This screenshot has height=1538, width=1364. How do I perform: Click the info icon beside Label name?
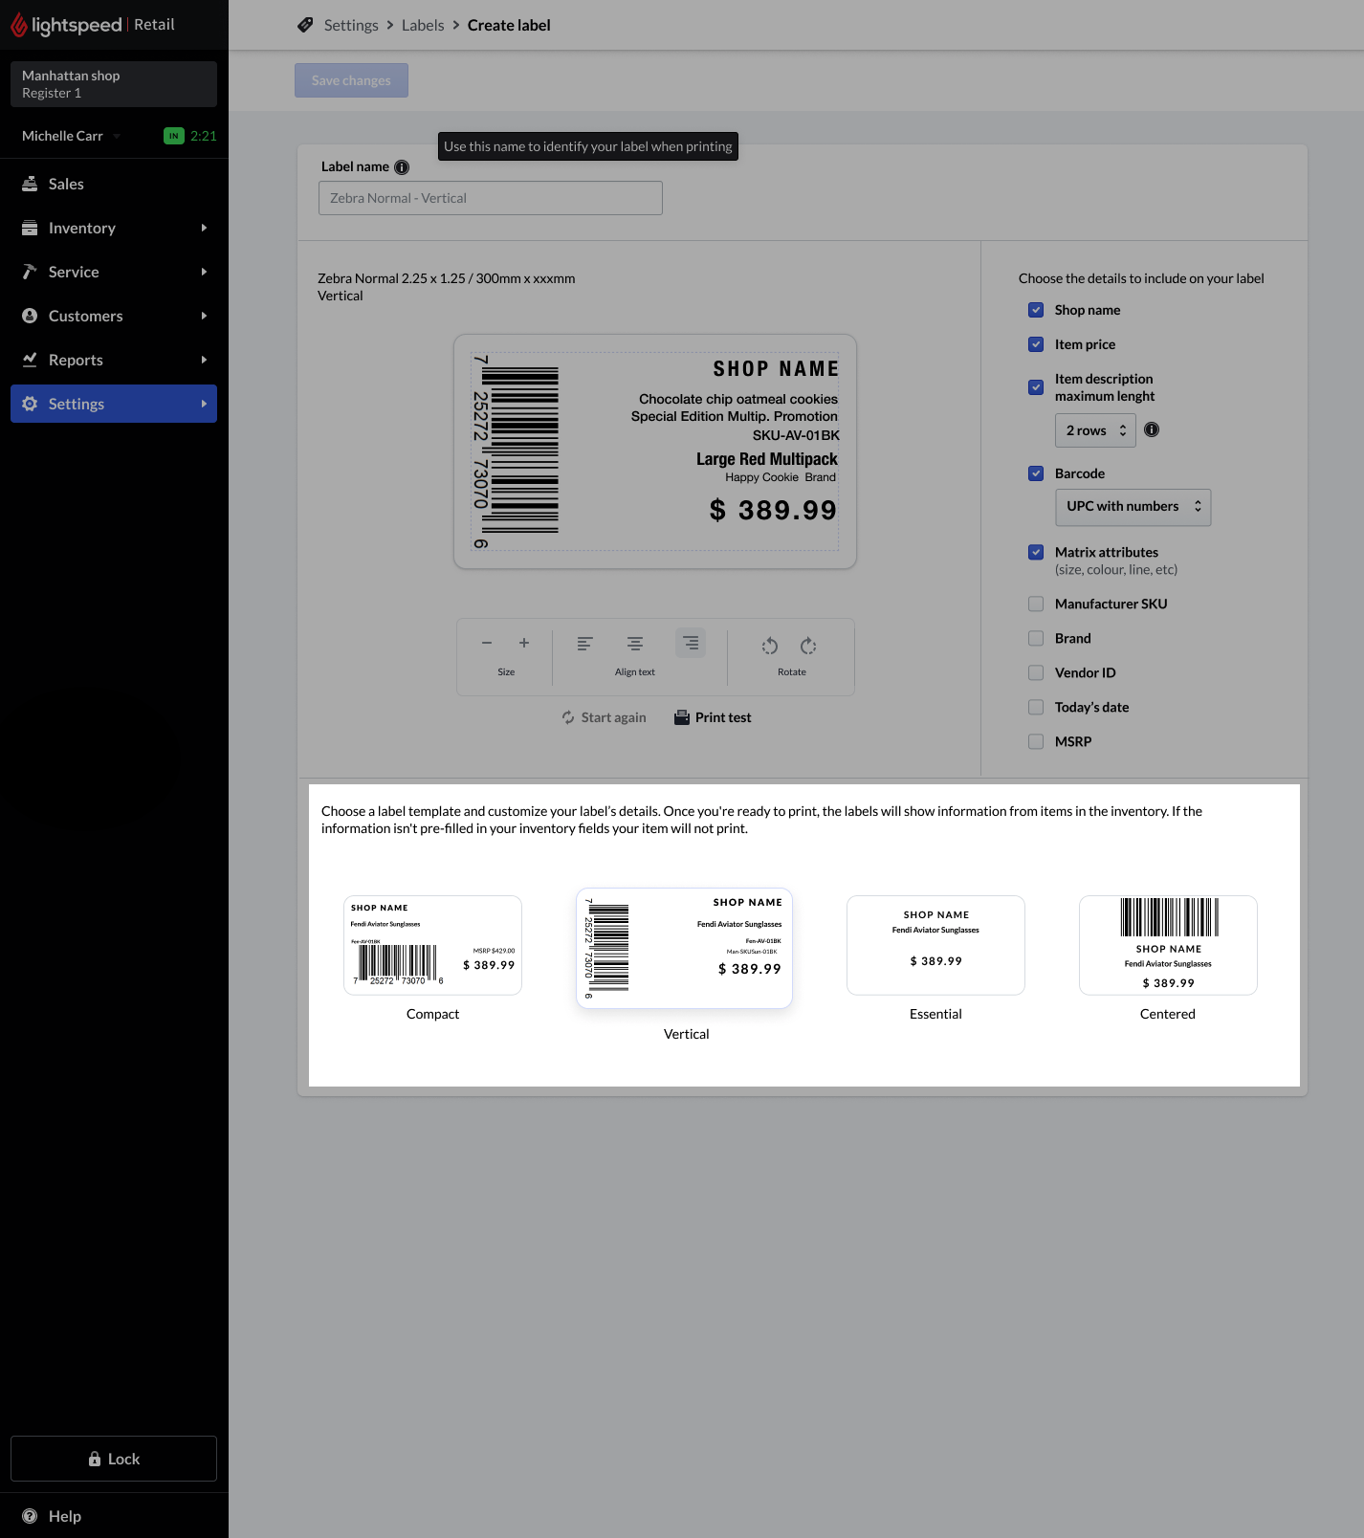[402, 167]
